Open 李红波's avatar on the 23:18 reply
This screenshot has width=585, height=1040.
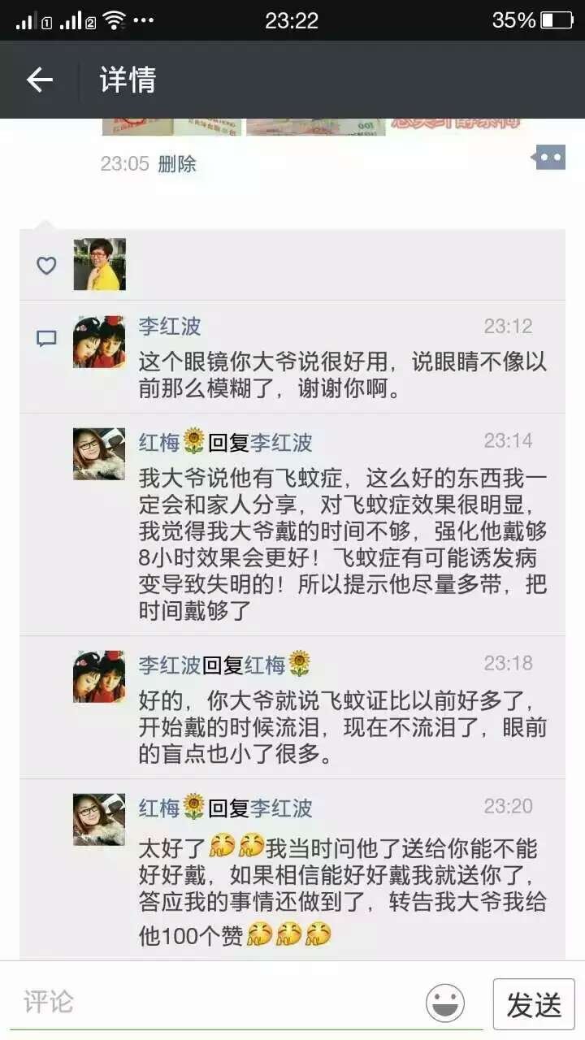(x=99, y=676)
